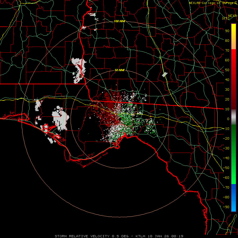The image size is (238, 238).
Task: Click the positive 60 scale label
Action: (227, 60)
